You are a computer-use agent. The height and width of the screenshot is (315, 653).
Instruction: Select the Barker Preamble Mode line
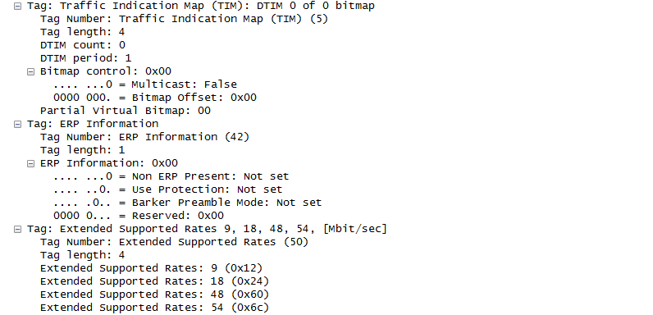187,203
